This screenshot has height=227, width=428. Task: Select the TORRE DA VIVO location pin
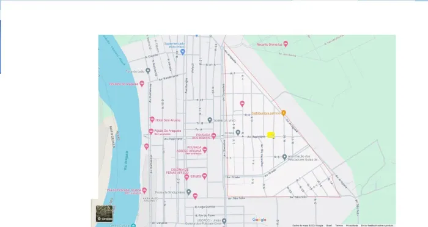[210, 120]
